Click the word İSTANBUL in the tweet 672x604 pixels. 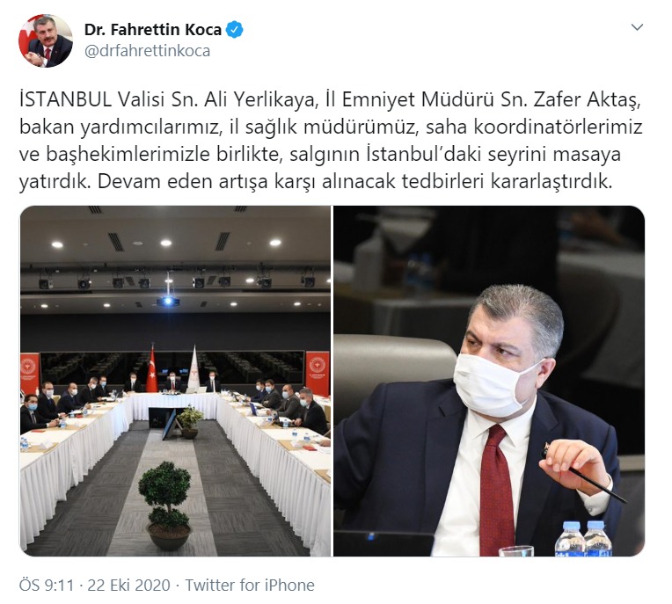tap(66, 100)
